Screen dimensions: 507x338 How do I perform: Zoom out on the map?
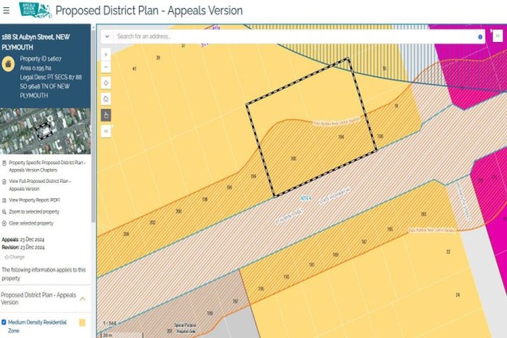pos(106,67)
